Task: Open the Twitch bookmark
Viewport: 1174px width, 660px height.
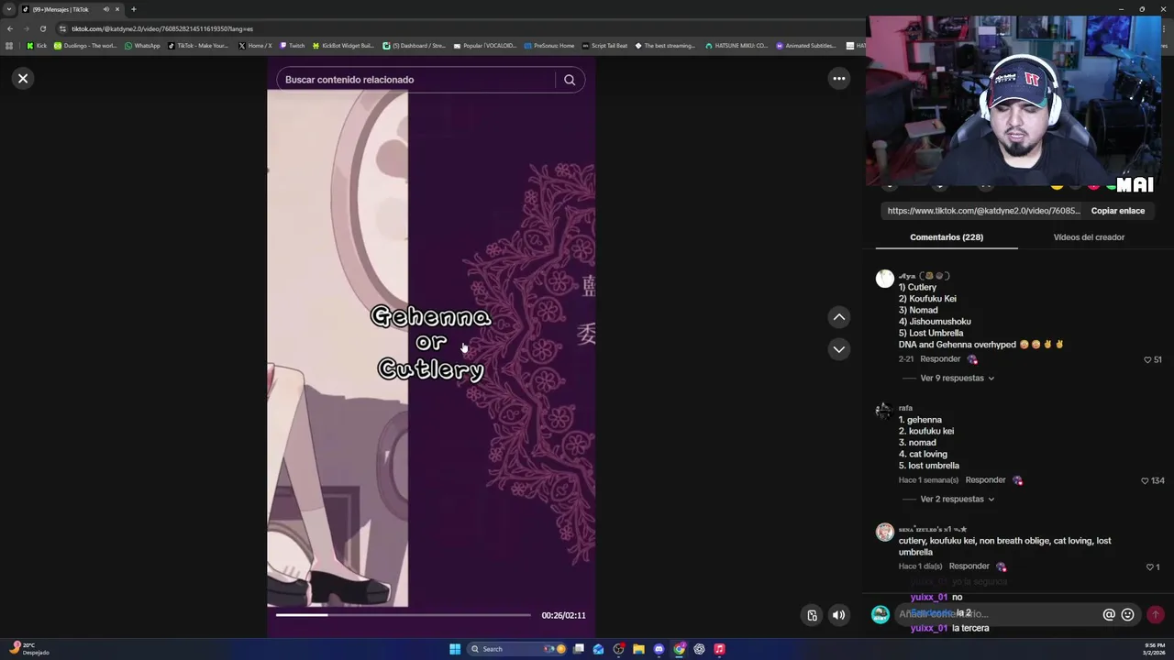Action: click(293, 46)
